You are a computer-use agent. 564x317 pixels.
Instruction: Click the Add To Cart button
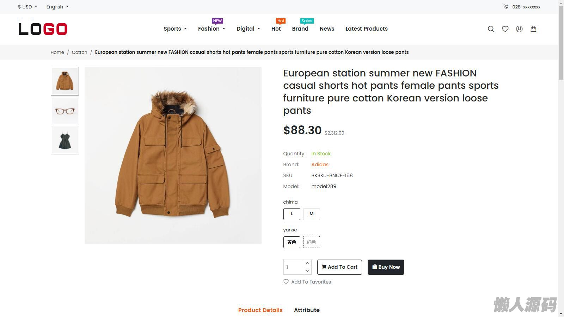pyautogui.click(x=339, y=267)
